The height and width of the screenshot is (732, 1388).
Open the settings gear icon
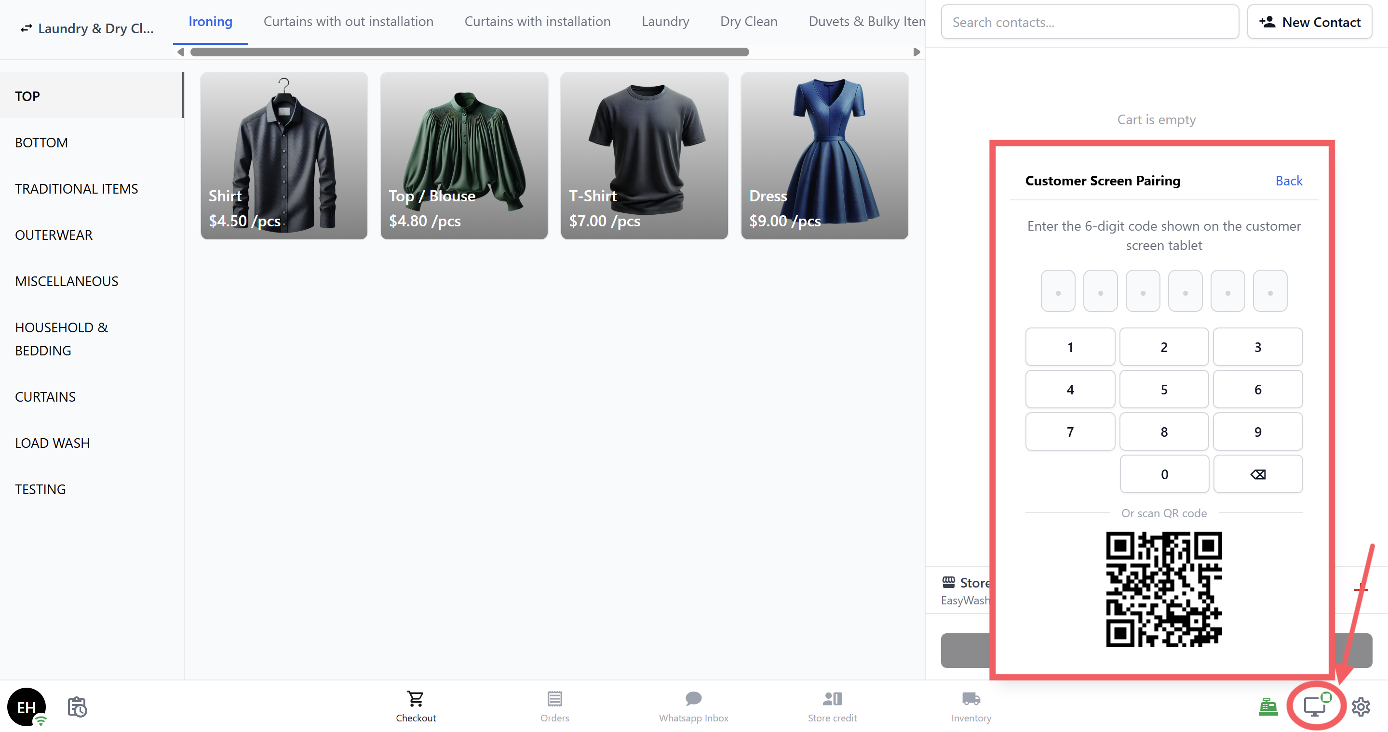(1361, 706)
